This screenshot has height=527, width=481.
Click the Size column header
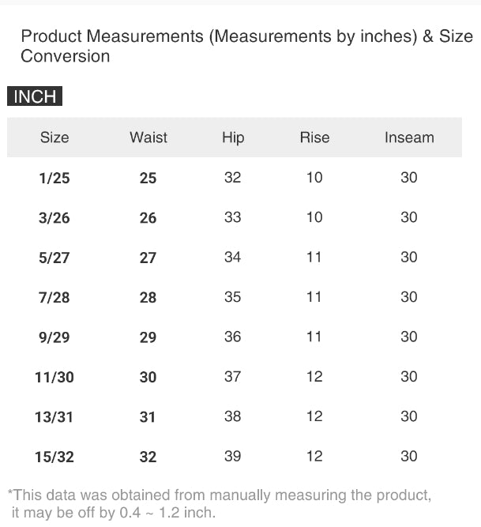[x=54, y=137]
